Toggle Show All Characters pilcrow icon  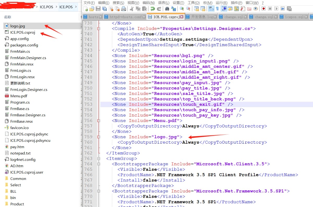click(x=217, y=9)
